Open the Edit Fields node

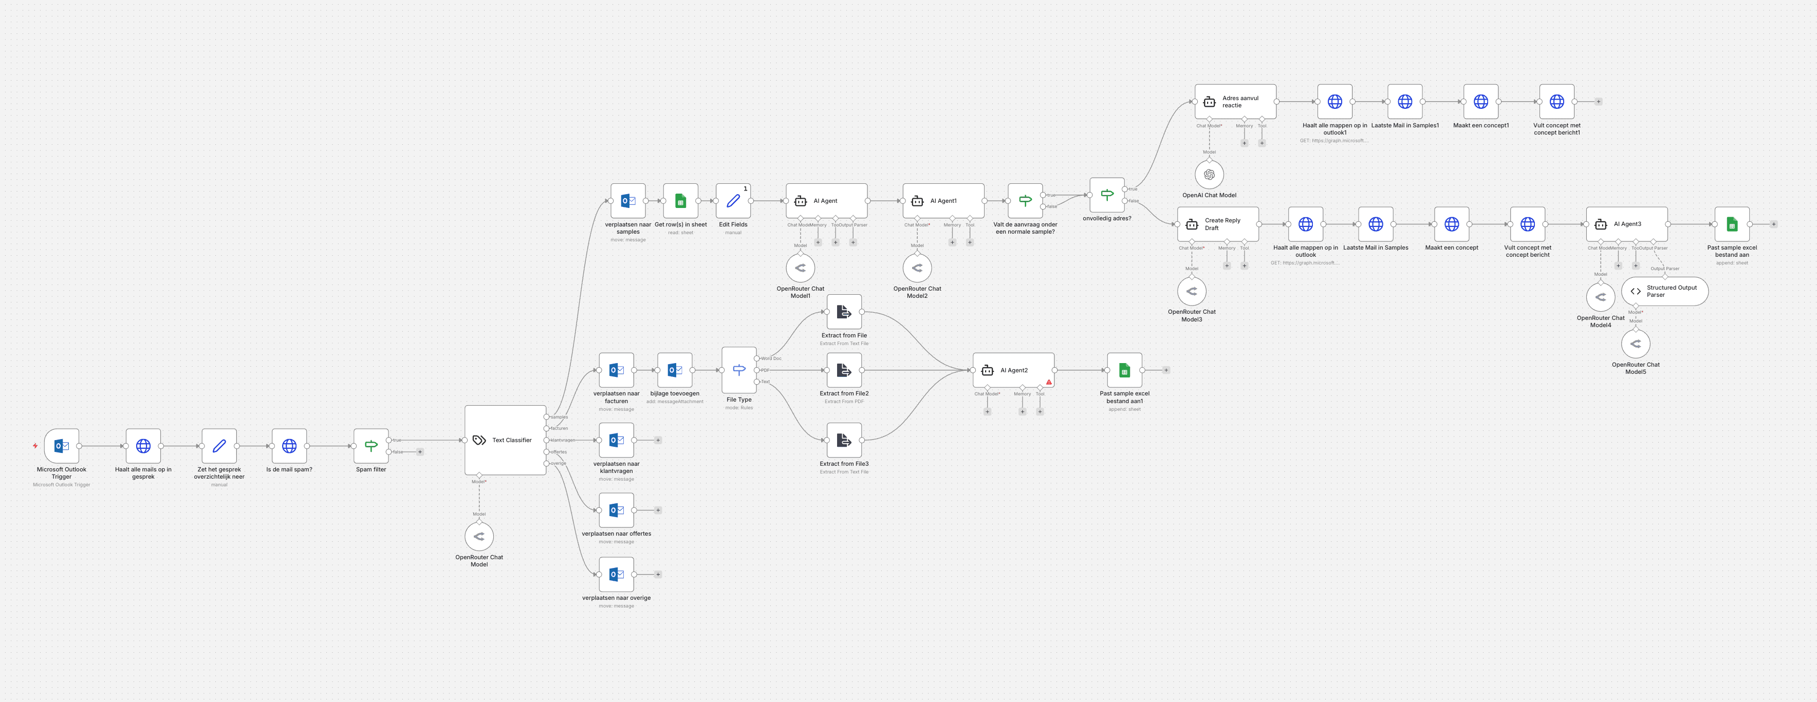pyautogui.click(x=733, y=201)
